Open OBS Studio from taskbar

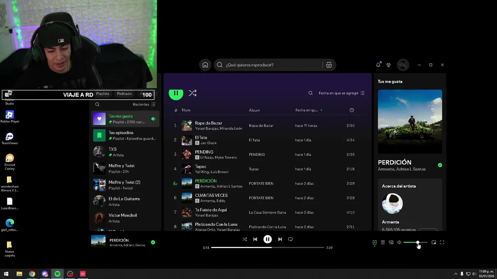(70, 274)
